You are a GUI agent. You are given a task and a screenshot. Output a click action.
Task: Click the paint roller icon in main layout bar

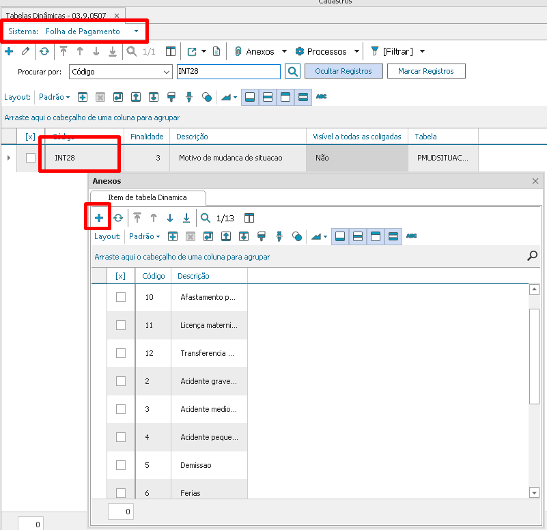click(x=171, y=97)
